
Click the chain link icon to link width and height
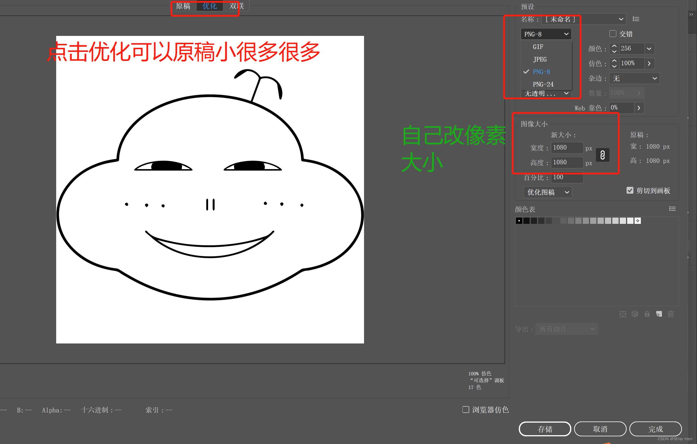602,155
